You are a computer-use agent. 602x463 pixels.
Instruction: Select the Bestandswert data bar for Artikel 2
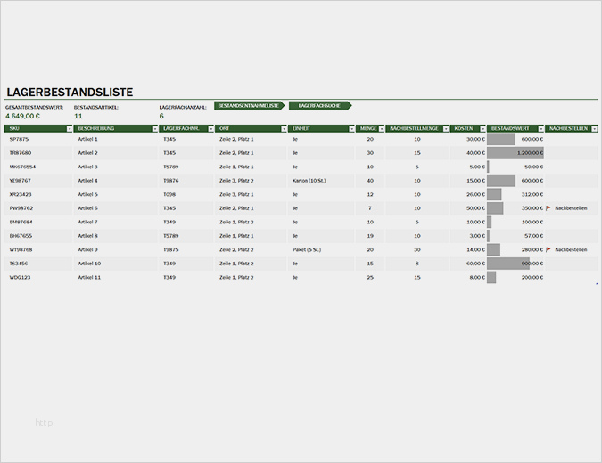[x=515, y=153]
